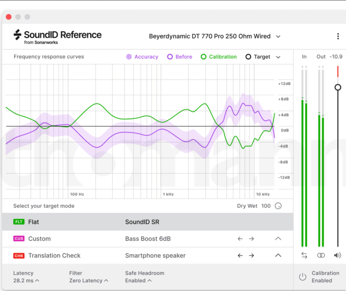Select the Flat target mode
The width and height of the screenshot is (346, 291).
point(148,222)
